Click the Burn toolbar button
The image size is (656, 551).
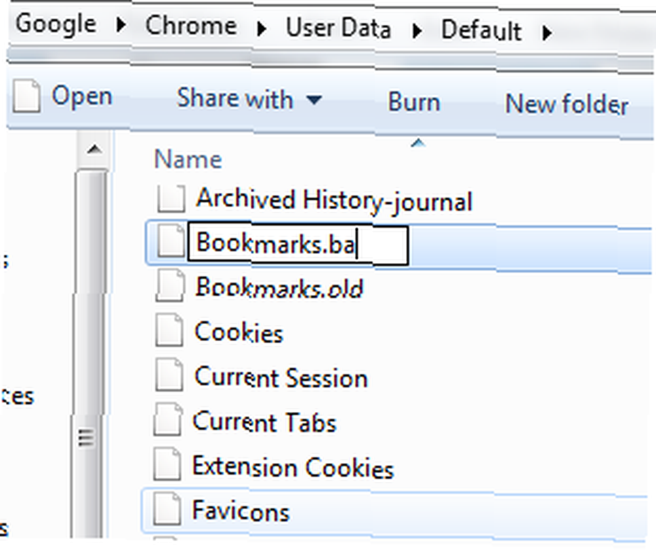414,102
